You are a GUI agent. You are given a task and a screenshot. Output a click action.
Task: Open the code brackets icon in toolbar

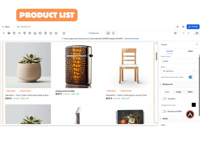click(19, 33)
